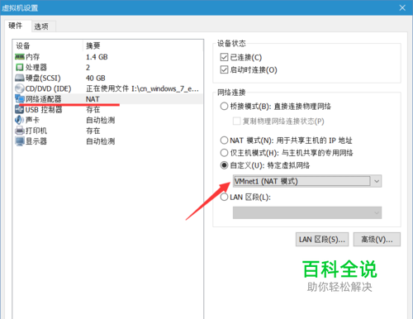Select the 内存 row in device list

pyautogui.click(x=108, y=57)
